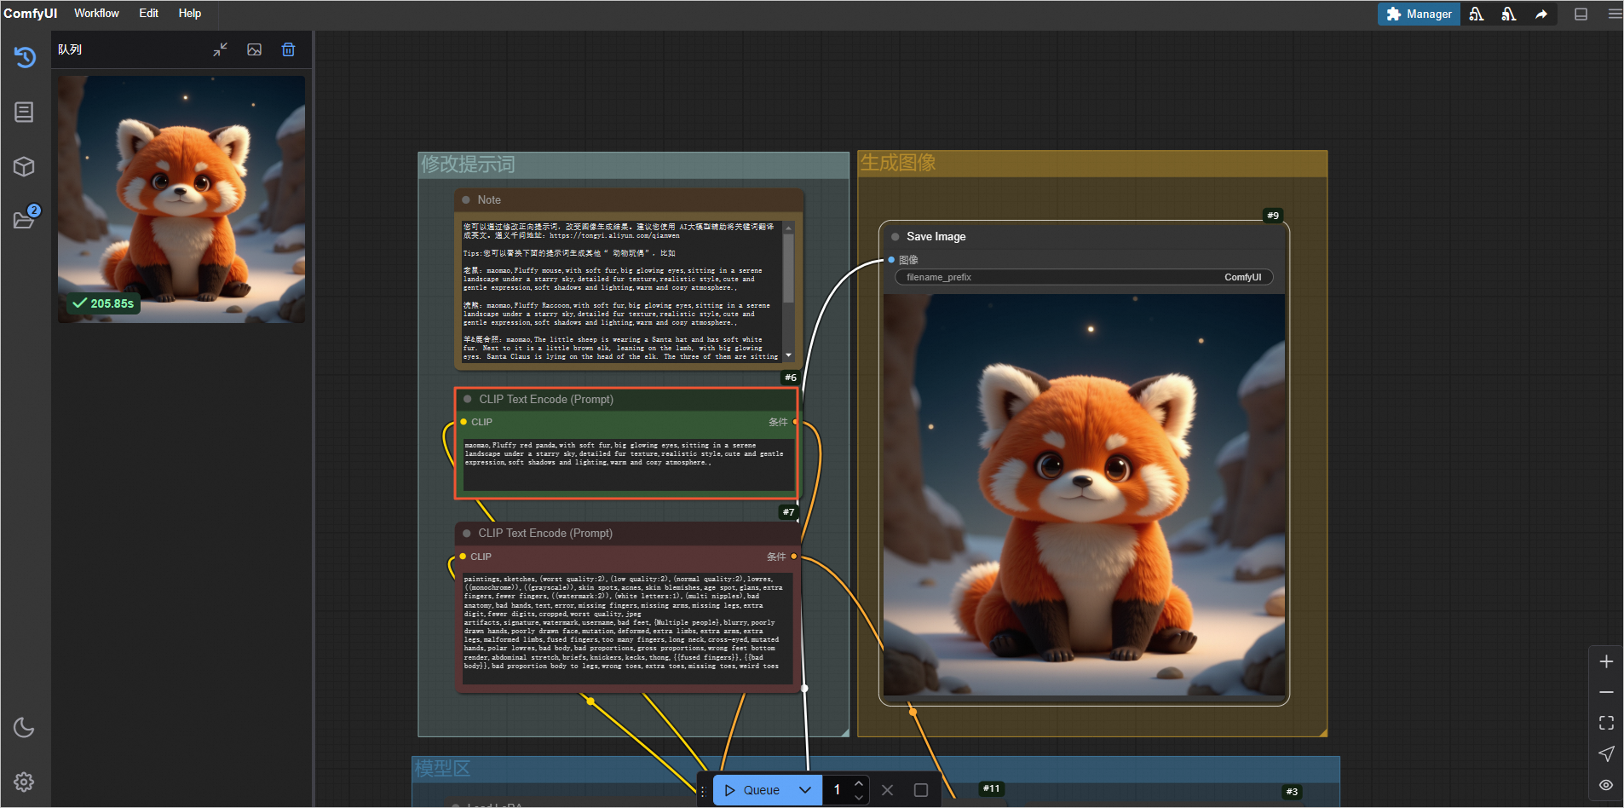The width and height of the screenshot is (1624, 808).
Task: Open the queue history sidebar icon
Action: pyautogui.click(x=25, y=57)
